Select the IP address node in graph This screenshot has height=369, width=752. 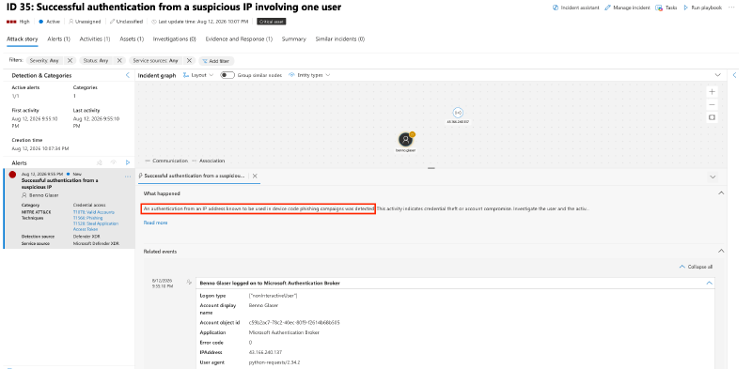click(x=458, y=113)
